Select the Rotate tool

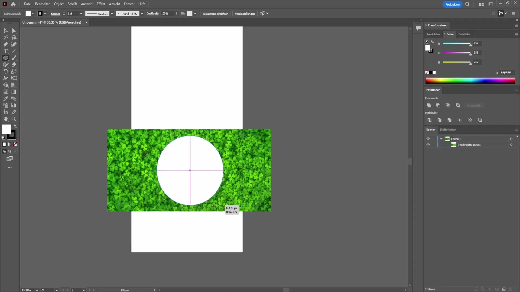point(5,71)
